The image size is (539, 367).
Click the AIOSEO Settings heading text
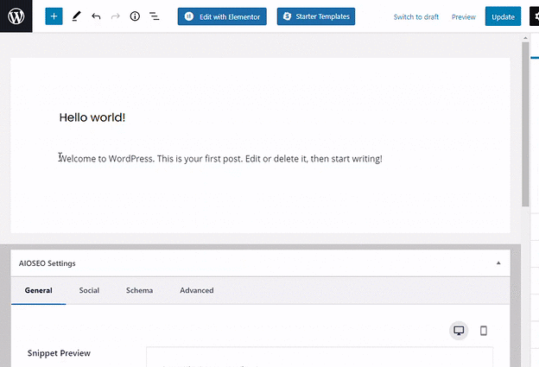(48, 263)
